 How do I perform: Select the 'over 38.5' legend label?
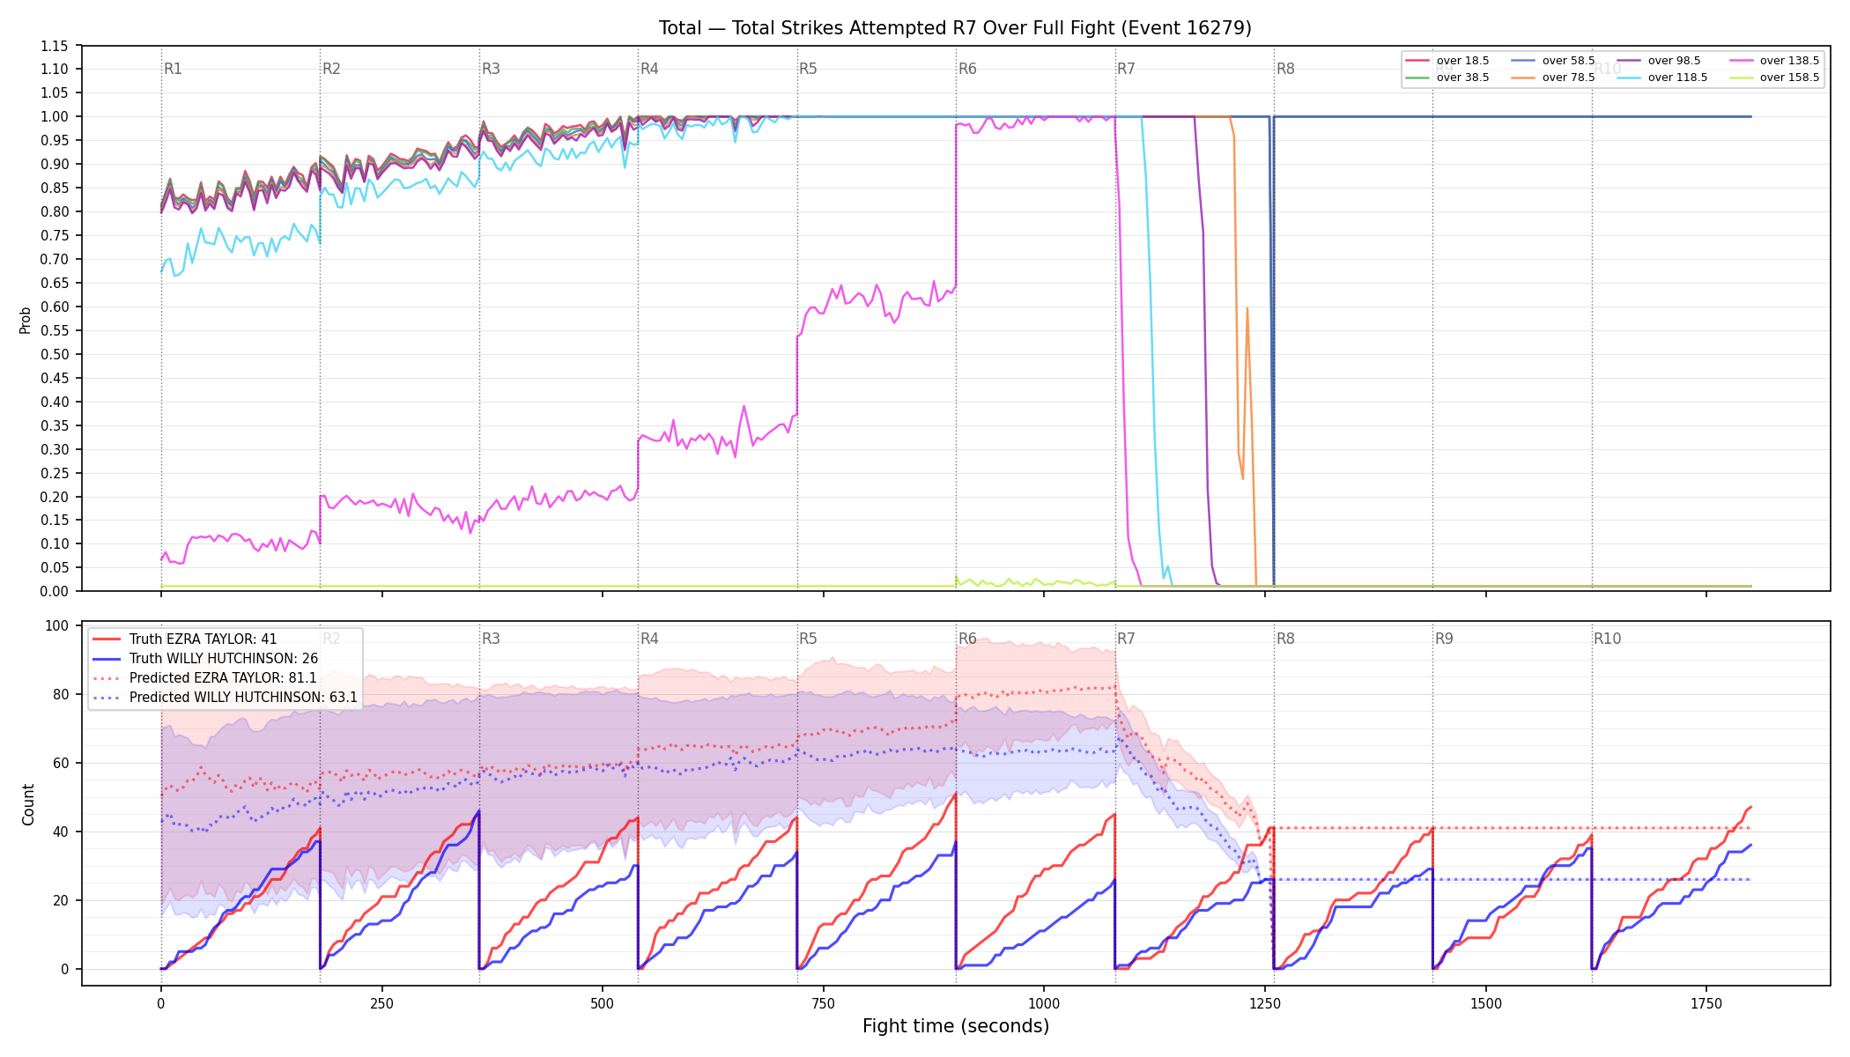pyautogui.click(x=1462, y=78)
